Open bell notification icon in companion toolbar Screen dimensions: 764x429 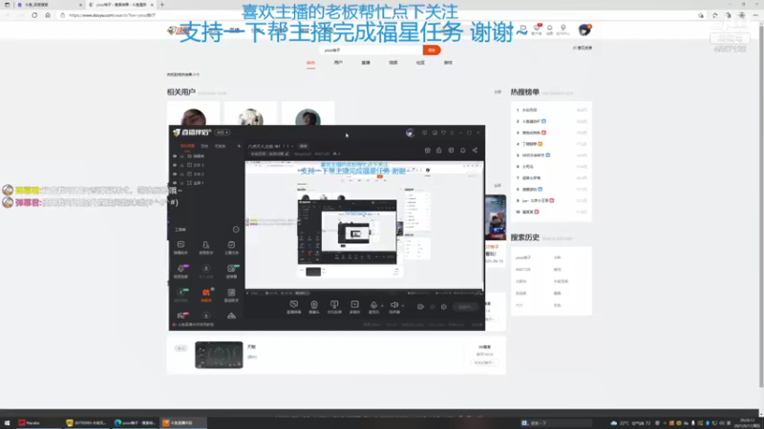pos(463,151)
